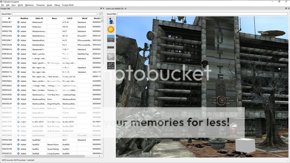Click the Added plus icon for row 0000162A
The image size is (290, 163).
tap(18, 27)
